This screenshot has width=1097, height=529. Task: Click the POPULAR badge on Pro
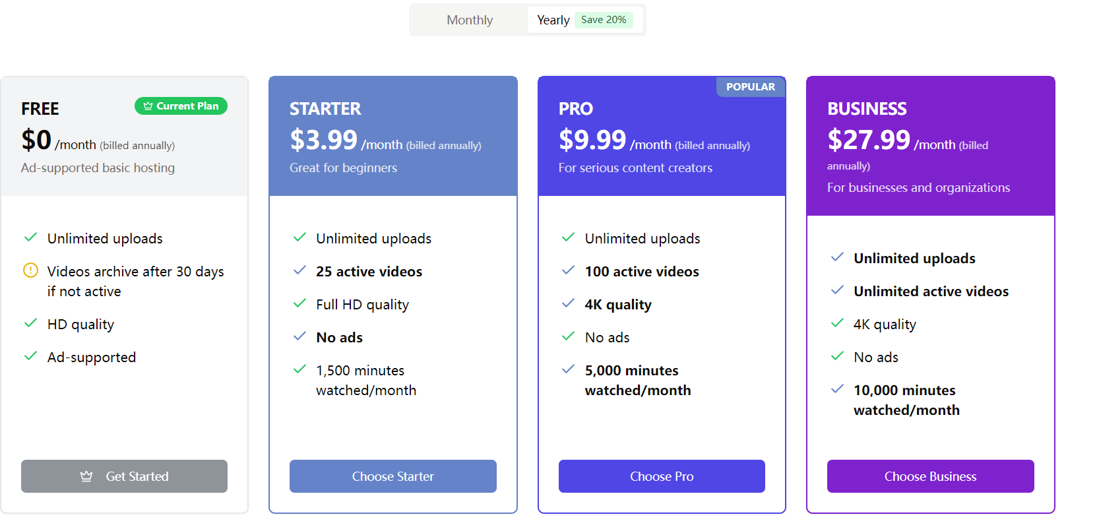click(751, 87)
